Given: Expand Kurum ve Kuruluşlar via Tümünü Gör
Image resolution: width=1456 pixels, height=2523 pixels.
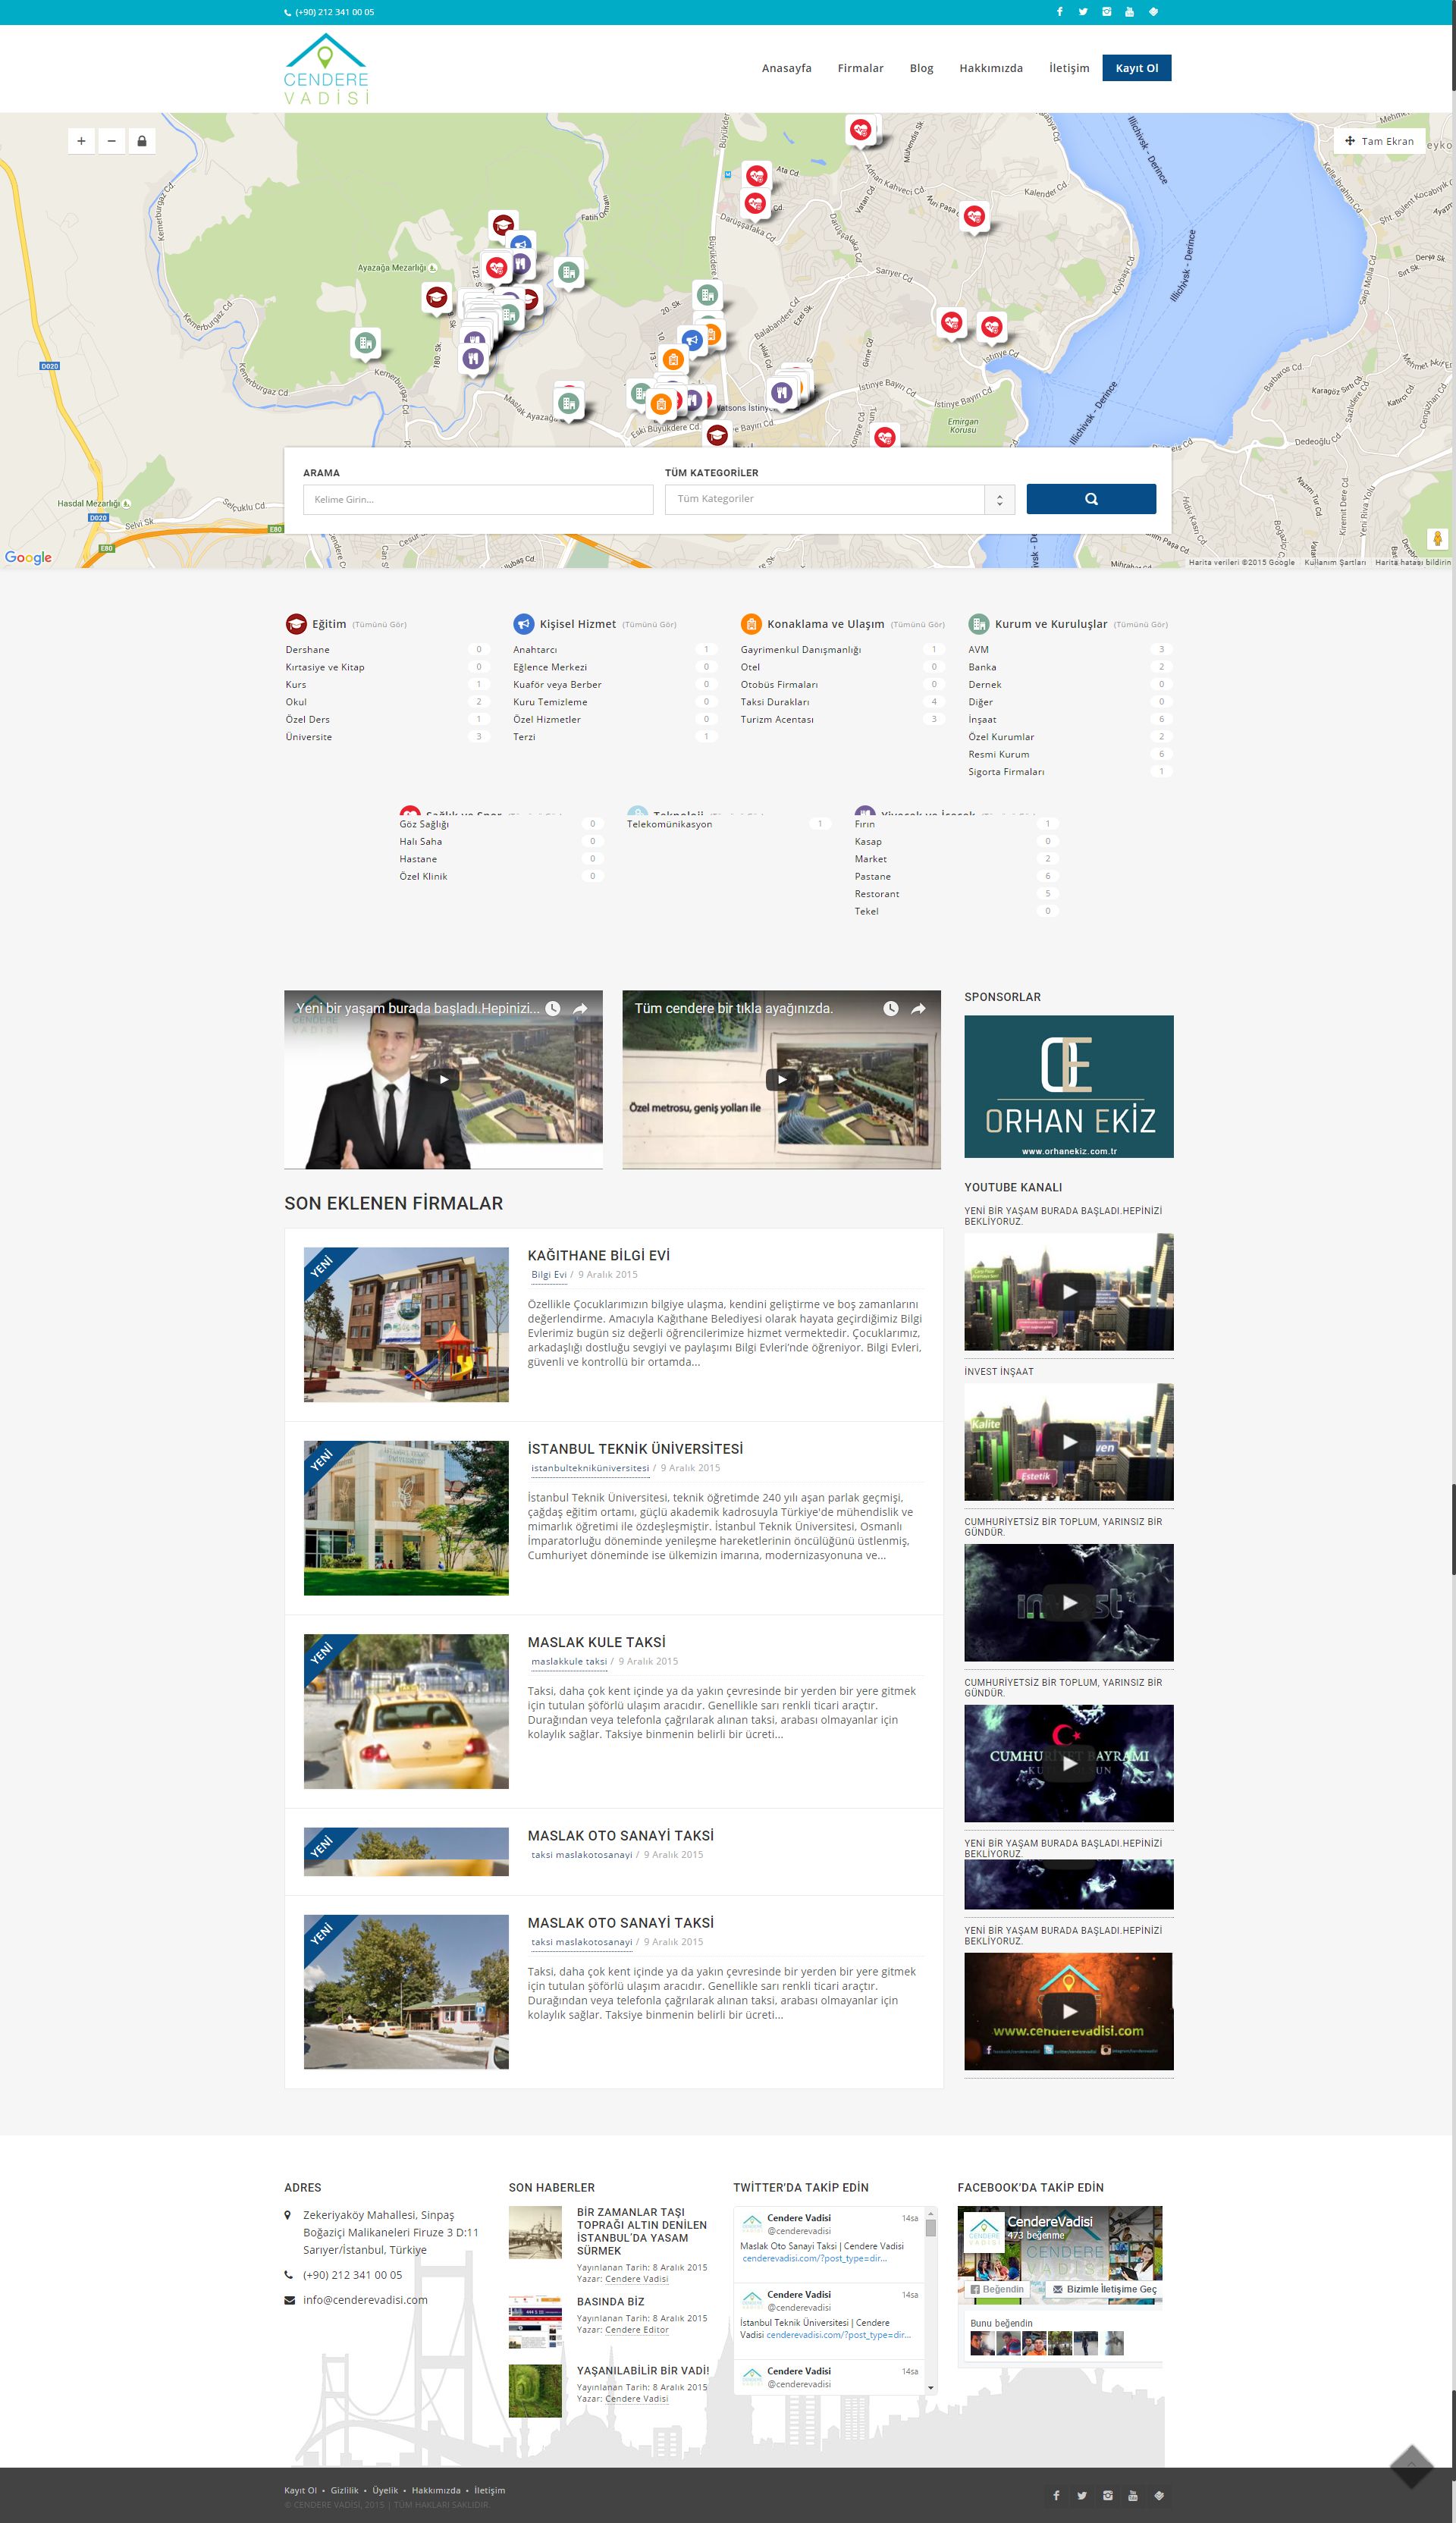Looking at the screenshot, I should click(x=1140, y=624).
